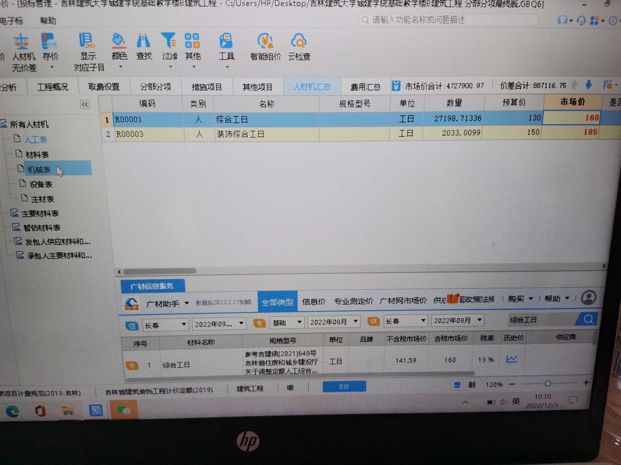
Task: Open the 存价 toolbar icon
Action: point(49,41)
